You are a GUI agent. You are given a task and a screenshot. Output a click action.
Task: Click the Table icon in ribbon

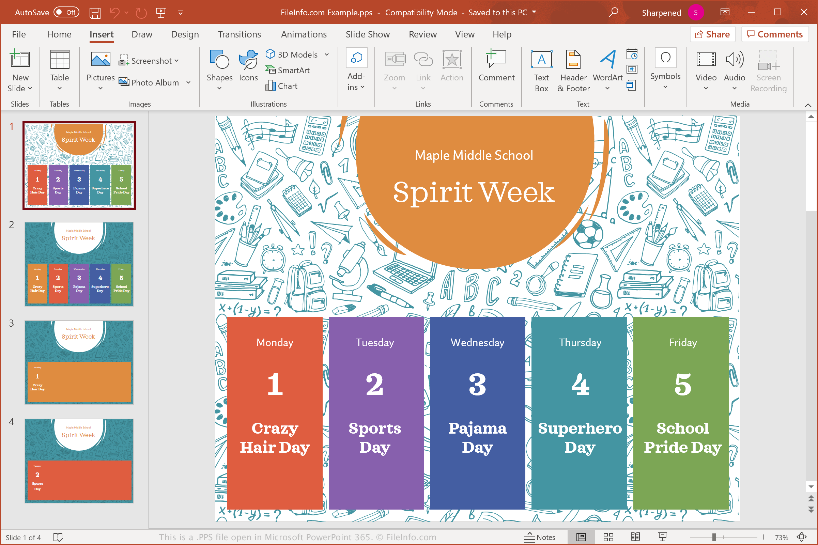point(59,60)
